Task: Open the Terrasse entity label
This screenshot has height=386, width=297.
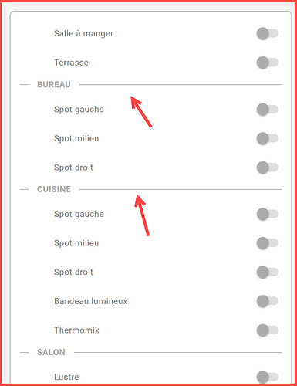Action: [x=71, y=63]
